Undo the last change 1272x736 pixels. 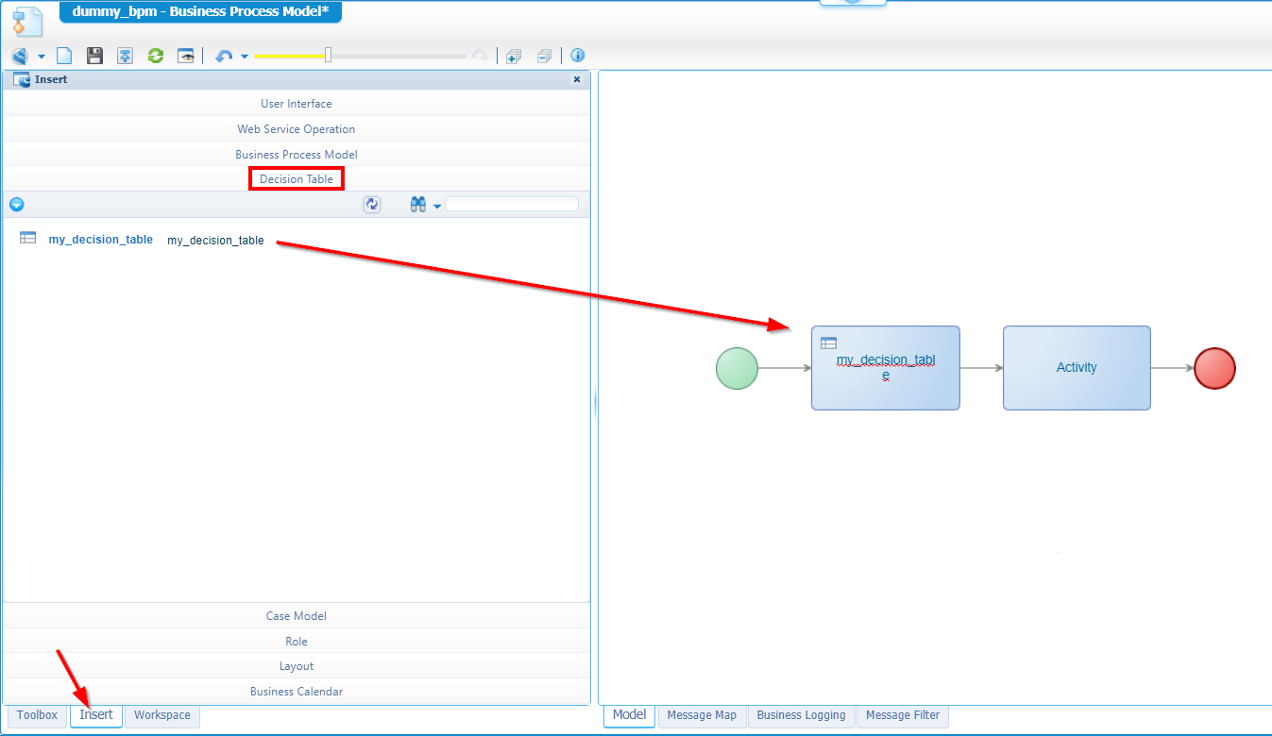(x=225, y=56)
